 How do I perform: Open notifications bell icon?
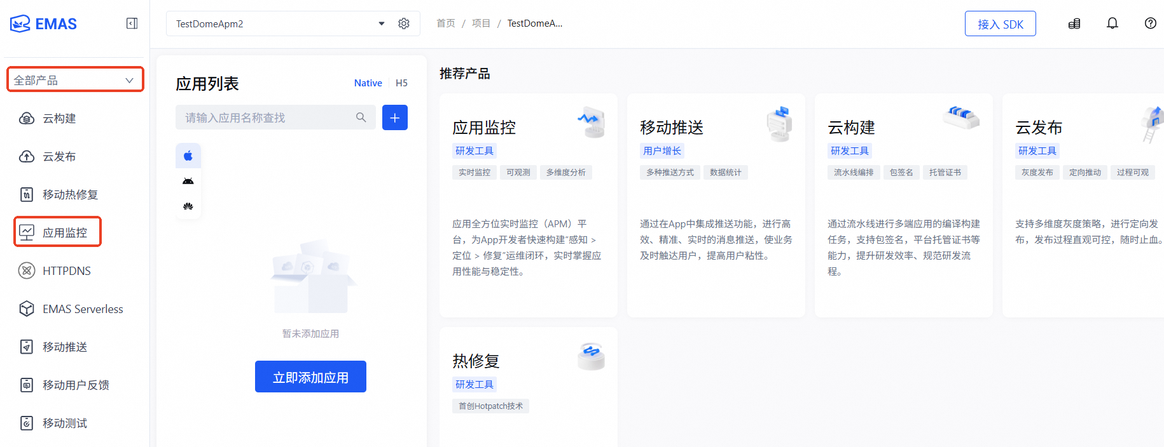tap(1112, 23)
